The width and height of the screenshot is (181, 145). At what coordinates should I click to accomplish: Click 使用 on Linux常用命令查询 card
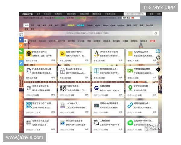coord(120,60)
